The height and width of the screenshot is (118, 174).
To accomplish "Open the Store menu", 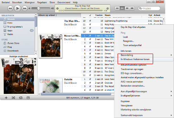I will [x=52, y=2].
